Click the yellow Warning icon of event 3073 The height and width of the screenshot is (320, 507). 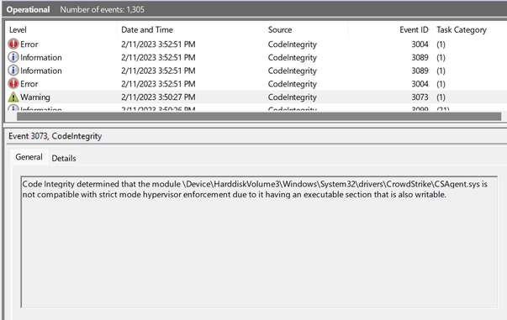point(13,97)
